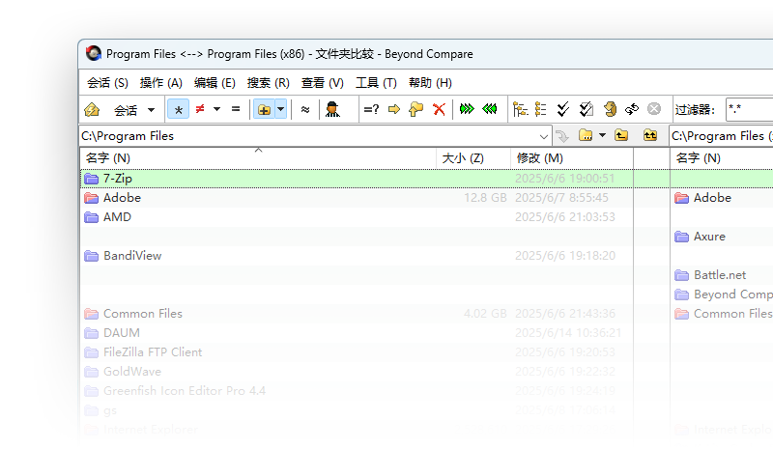Click the Home session icon
The image size is (773, 449).
92,109
